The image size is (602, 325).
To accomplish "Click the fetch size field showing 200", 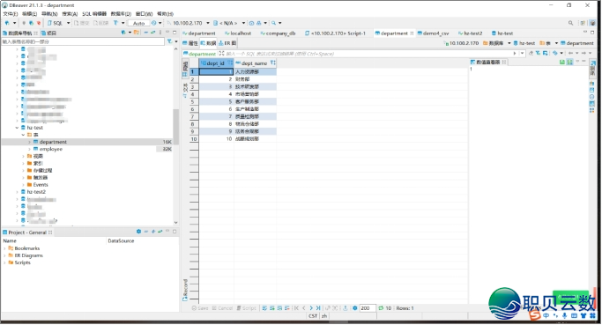I will 368,308.
